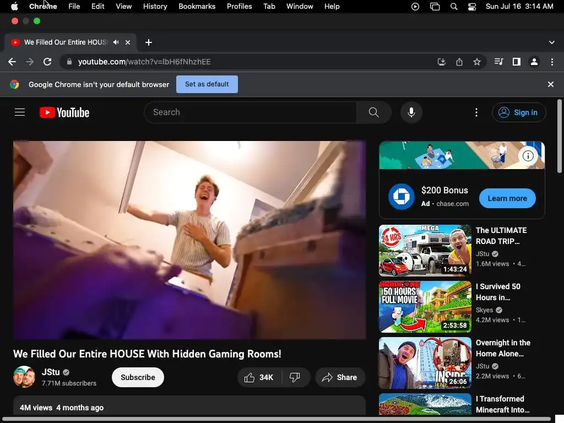This screenshot has height=423, width=564.
Task: Reload the current page
Action: [47, 62]
